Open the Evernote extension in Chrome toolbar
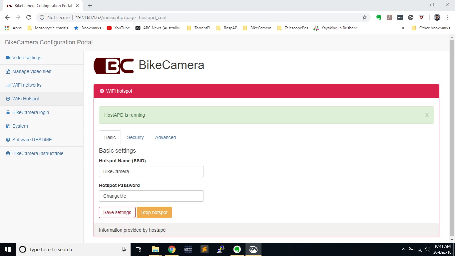This screenshot has height=256, width=455. coord(379,17)
